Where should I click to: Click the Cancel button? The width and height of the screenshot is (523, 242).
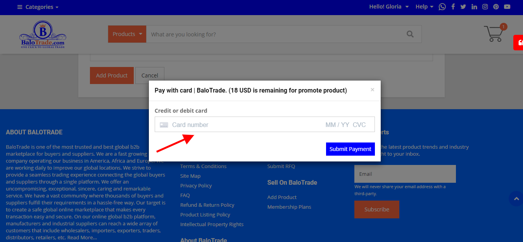[150, 76]
